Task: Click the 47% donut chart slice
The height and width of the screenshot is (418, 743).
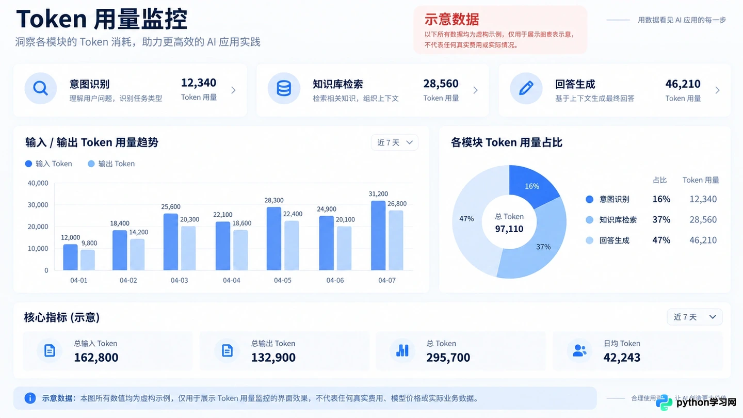Action: coord(467,219)
